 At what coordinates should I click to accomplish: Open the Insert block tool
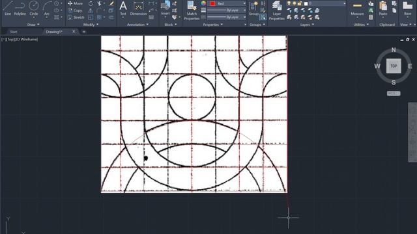[165, 8]
